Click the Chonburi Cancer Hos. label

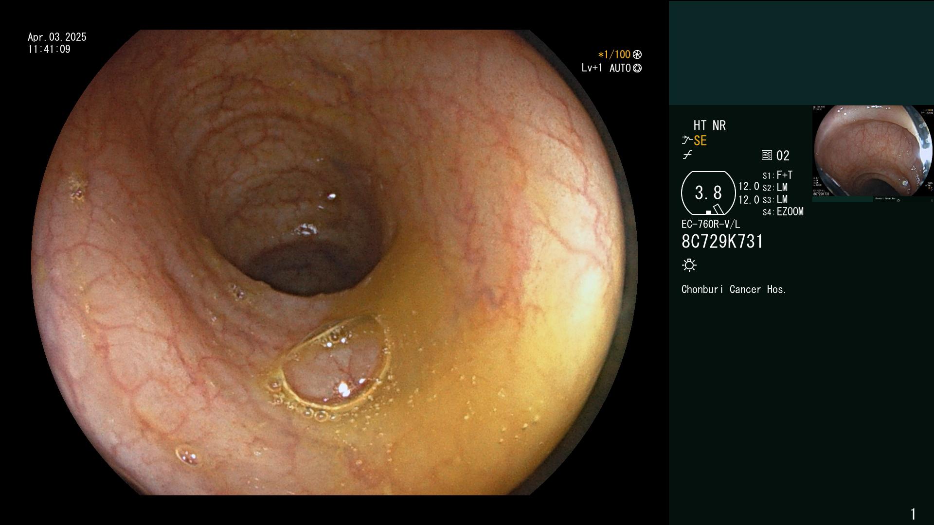[x=734, y=290]
